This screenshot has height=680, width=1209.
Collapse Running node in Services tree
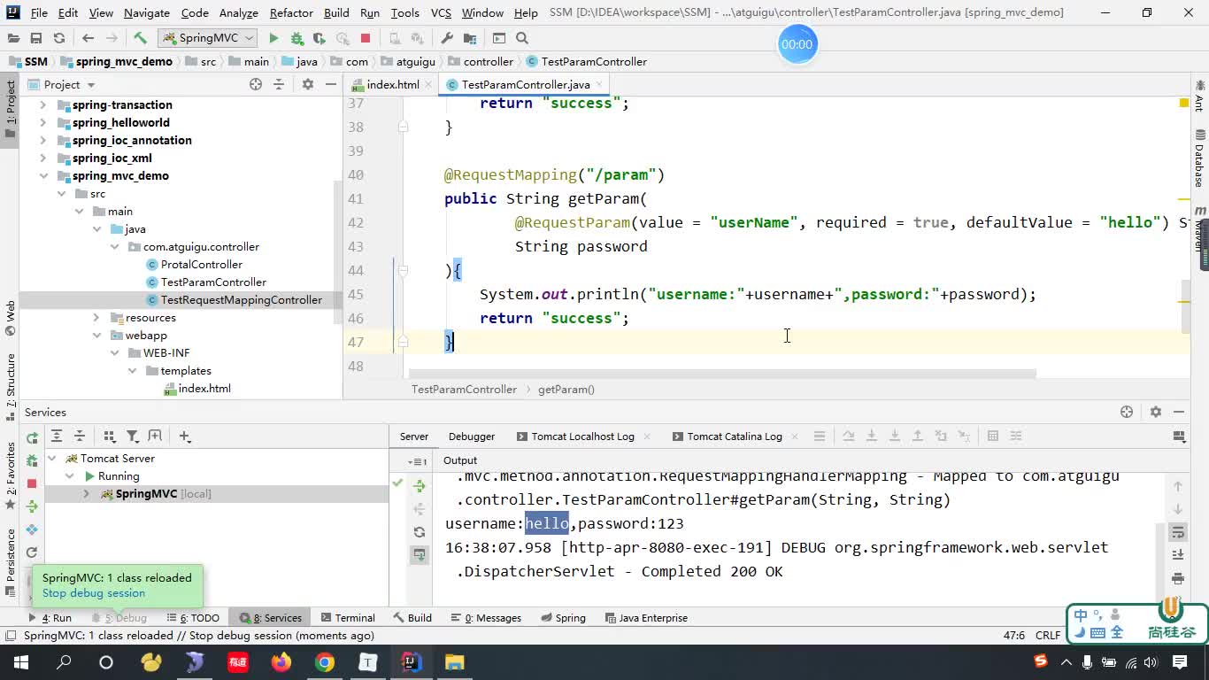click(69, 475)
